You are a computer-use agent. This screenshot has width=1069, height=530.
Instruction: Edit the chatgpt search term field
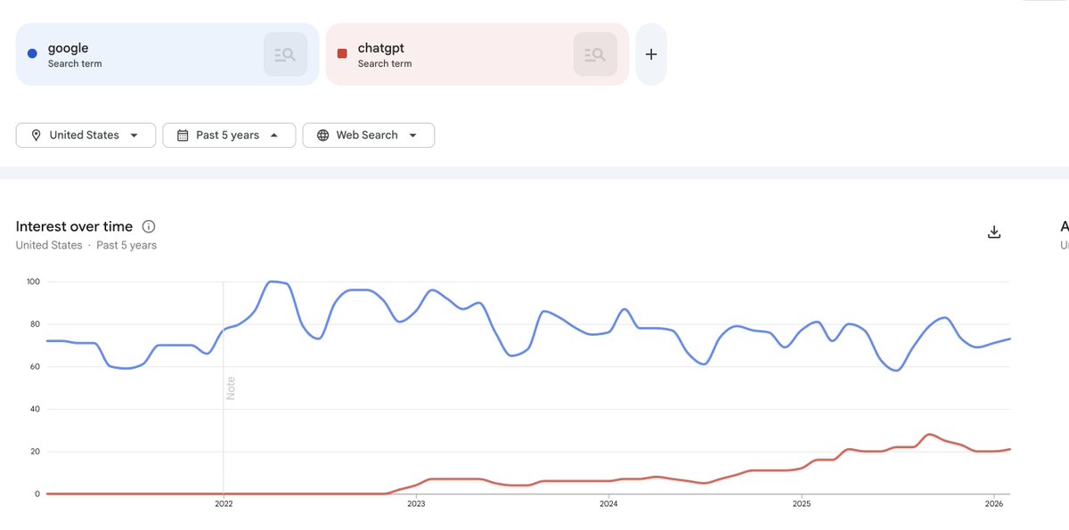coord(477,54)
